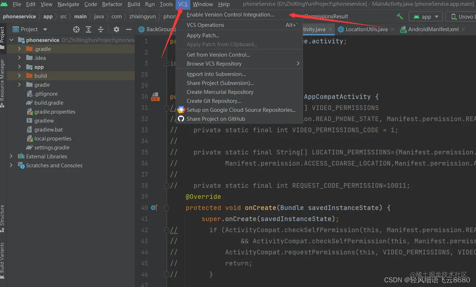Select the settings.gradle file
Screen dimensions: 476x287
pos(52,148)
